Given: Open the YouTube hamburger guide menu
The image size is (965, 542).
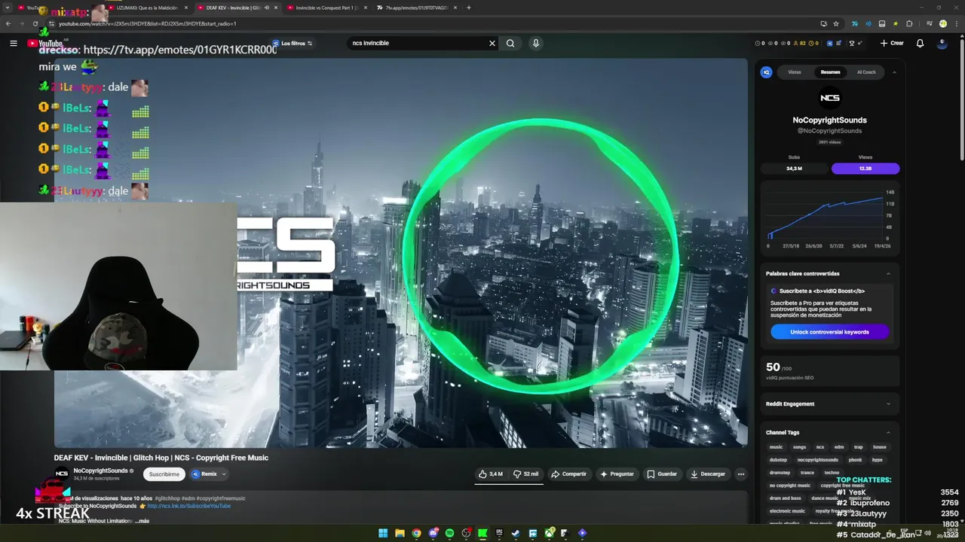Looking at the screenshot, I should [13, 43].
